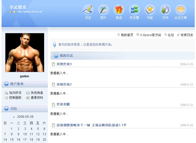Open the 美艳丝袜3 log entry
This screenshot has width=196, height=143.
64,64
